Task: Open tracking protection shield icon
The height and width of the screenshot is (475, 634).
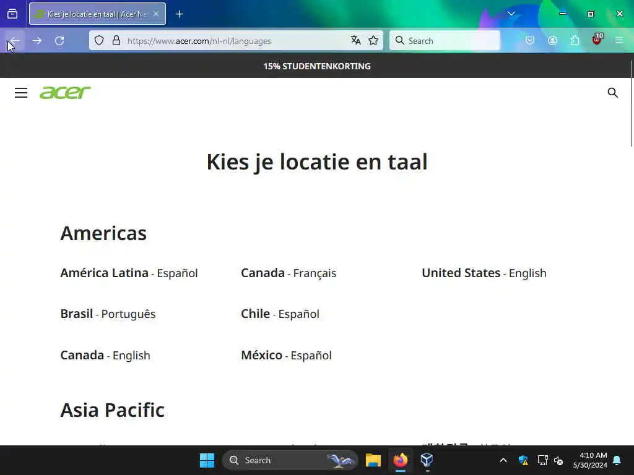Action: click(99, 40)
